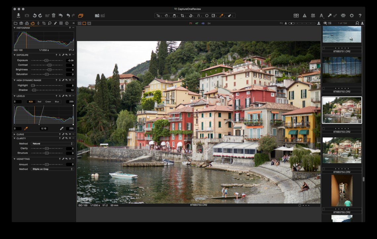This screenshot has height=239, width=377.
Task: Toggle the grid overlay icon
Action: click(x=313, y=16)
